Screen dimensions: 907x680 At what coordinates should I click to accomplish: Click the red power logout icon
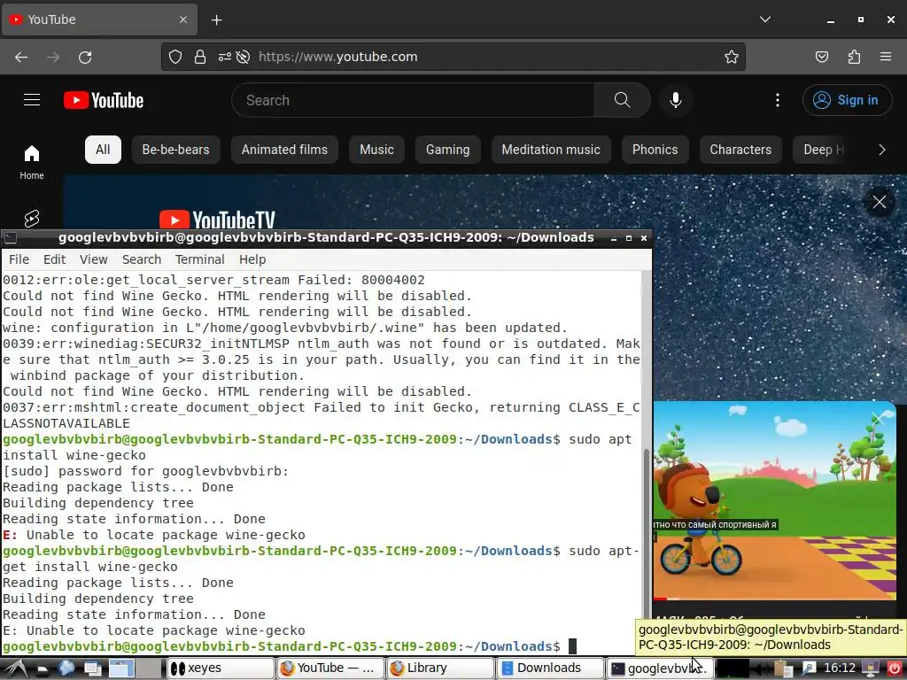click(894, 669)
